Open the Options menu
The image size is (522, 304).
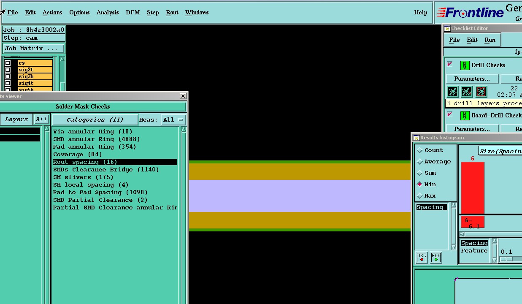click(79, 13)
